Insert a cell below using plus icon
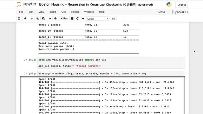This screenshot has width=203, height=114. point(25,18)
